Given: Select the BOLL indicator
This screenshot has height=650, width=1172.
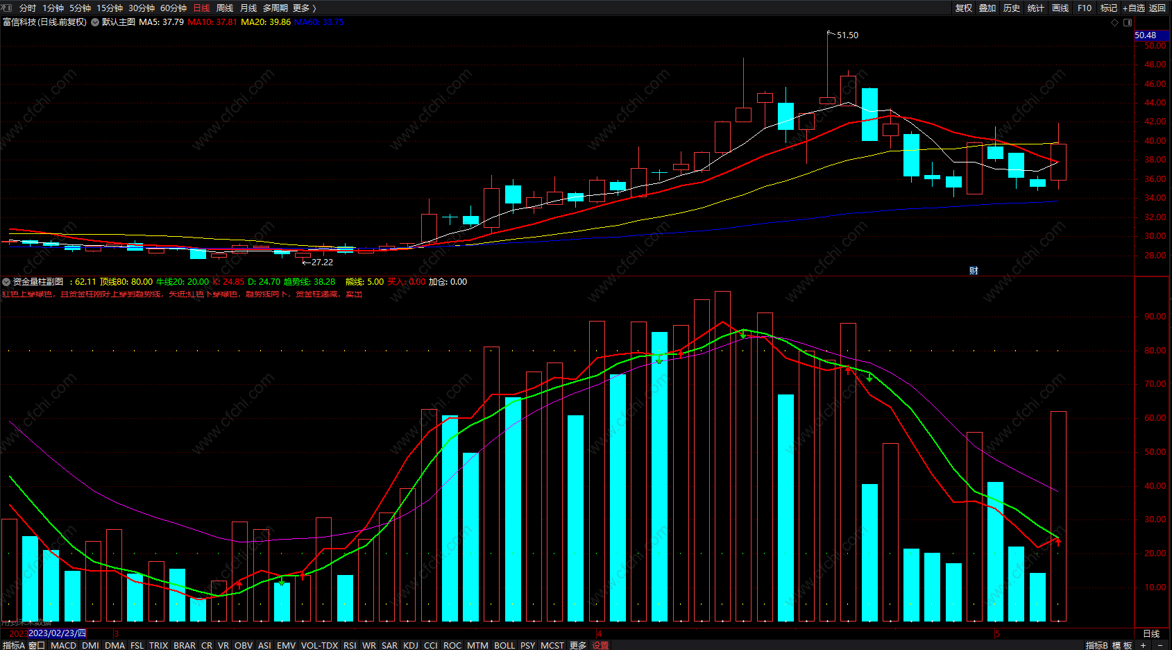Looking at the screenshot, I should pos(504,645).
